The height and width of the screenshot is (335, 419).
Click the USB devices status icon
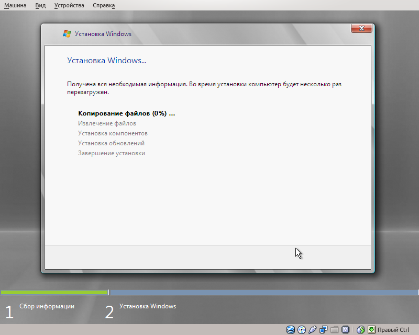pyautogui.click(x=312, y=329)
